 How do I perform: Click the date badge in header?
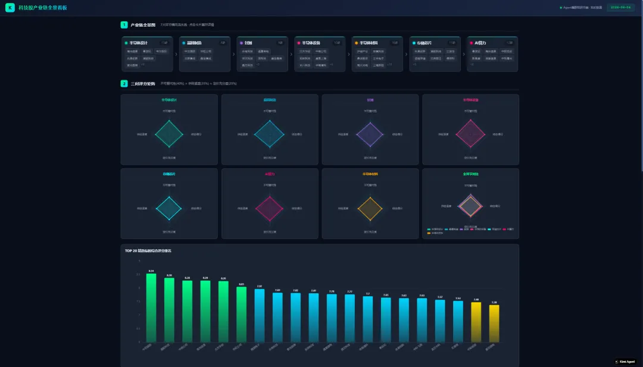pos(620,7)
